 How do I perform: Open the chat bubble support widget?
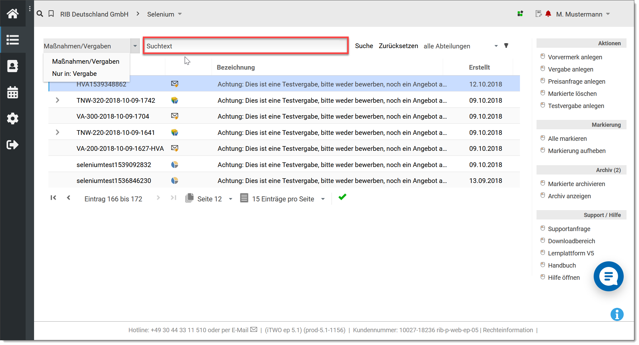pyautogui.click(x=608, y=276)
